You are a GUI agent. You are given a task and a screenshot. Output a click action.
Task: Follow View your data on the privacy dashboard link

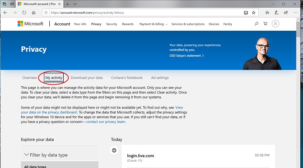[49, 112]
